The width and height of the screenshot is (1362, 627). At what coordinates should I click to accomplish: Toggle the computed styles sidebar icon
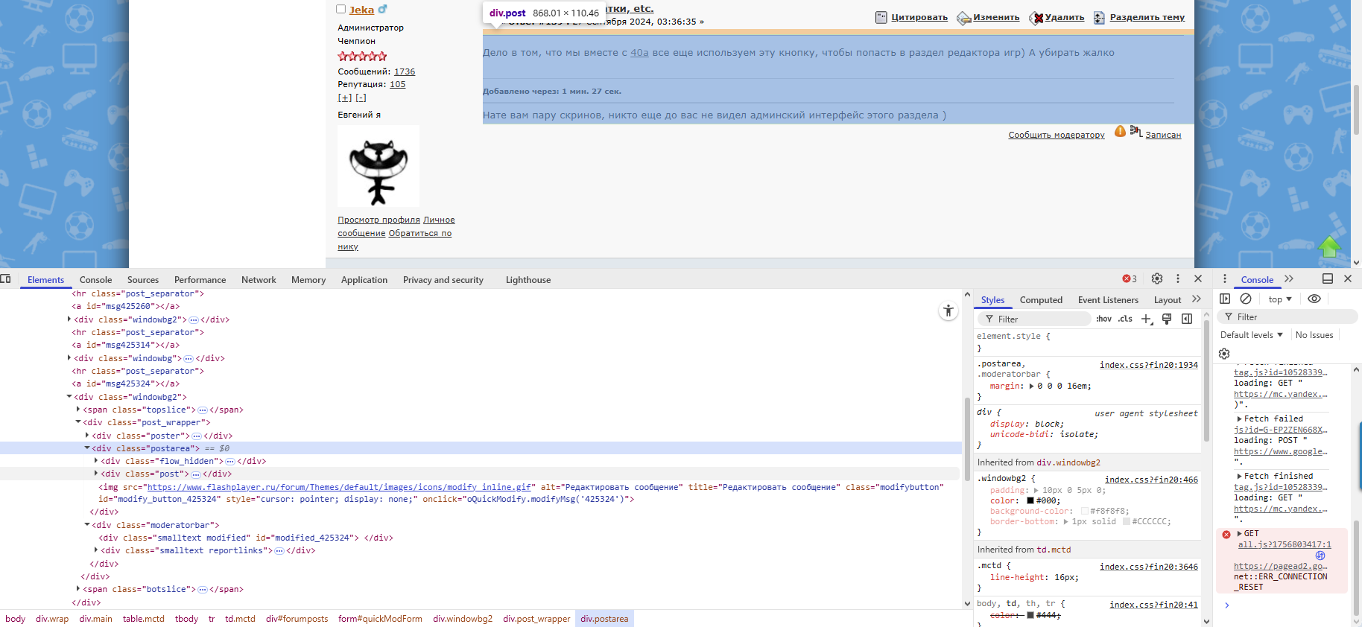point(1187,319)
